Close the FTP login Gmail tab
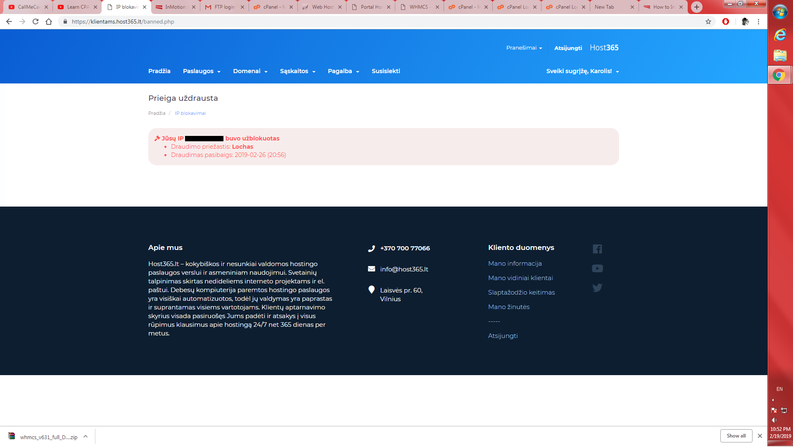The image size is (793, 447). (x=242, y=7)
